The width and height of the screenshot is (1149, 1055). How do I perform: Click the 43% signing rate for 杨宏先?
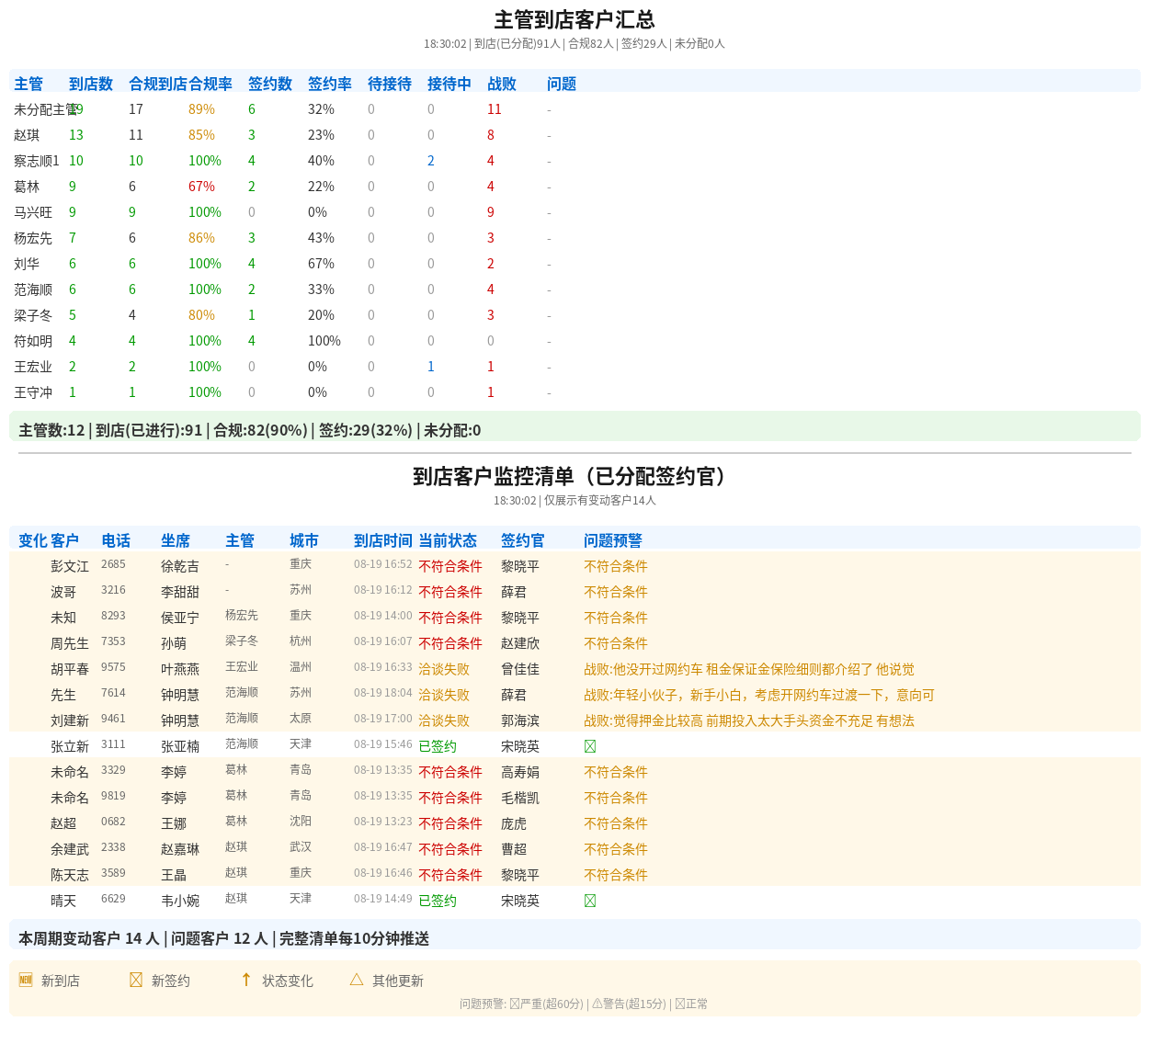(321, 238)
